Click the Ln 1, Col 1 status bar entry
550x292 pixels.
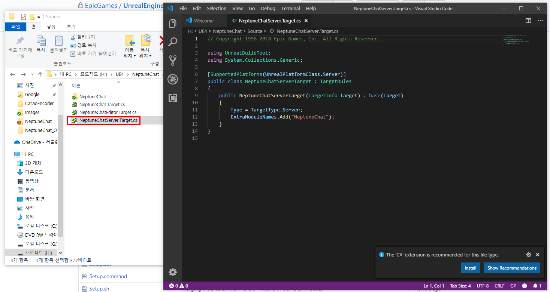point(434,286)
